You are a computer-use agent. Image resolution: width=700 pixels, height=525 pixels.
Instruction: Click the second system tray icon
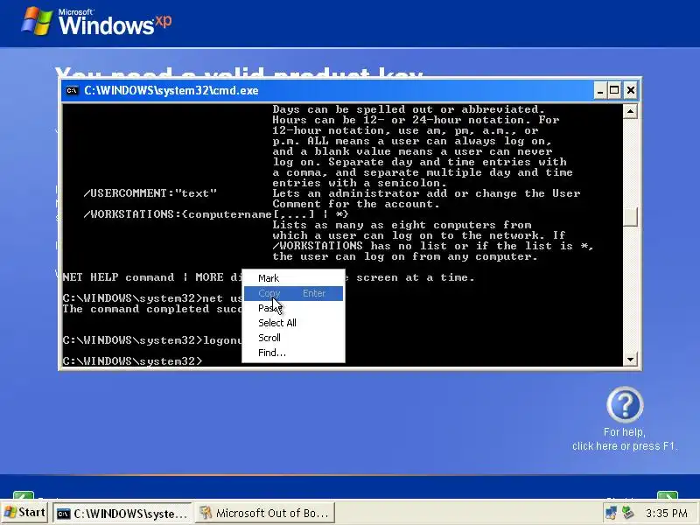coord(628,513)
